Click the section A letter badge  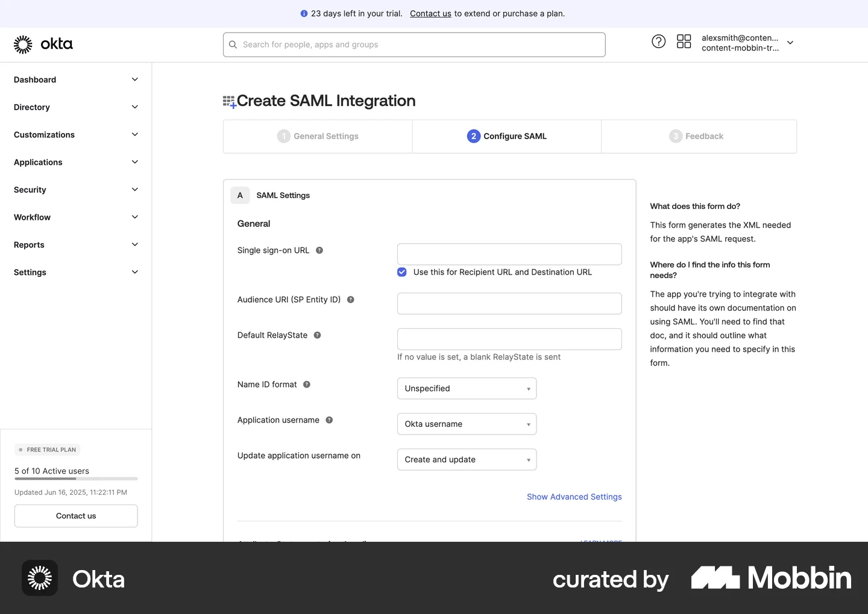tap(240, 195)
